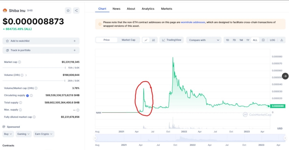The image size is (289, 150).
Task: Show Total supply info tooltip
Action: (x=21, y=102)
